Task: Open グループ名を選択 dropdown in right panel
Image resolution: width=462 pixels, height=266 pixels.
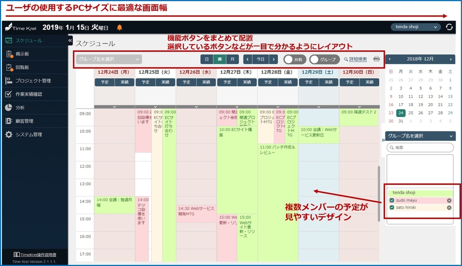Action: [x=420, y=136]
